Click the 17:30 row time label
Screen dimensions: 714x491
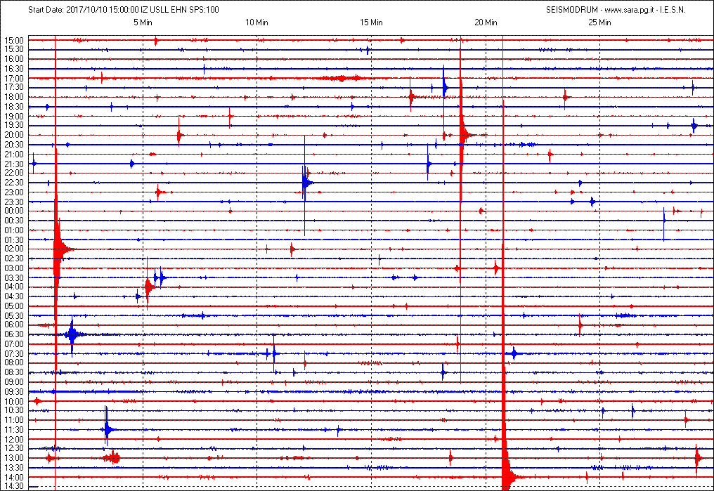tap(14, 87)
